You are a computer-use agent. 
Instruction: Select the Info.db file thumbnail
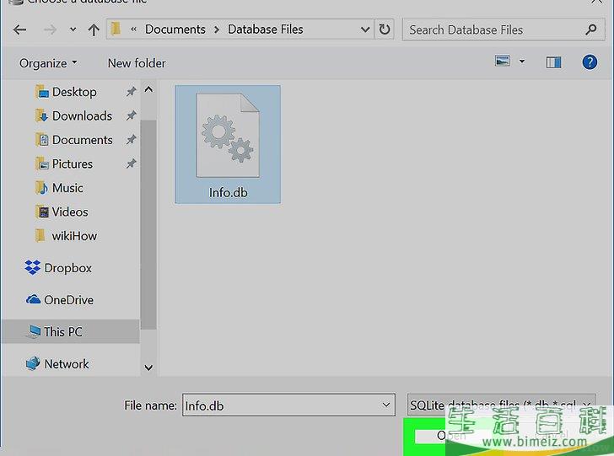click(228, 144)
